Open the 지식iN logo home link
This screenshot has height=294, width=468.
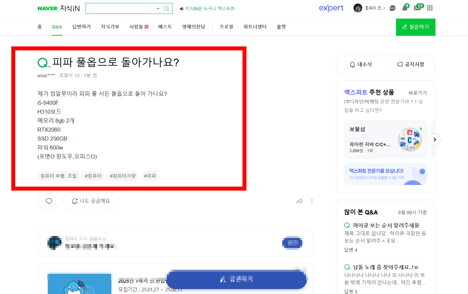(x=70, y=8)
